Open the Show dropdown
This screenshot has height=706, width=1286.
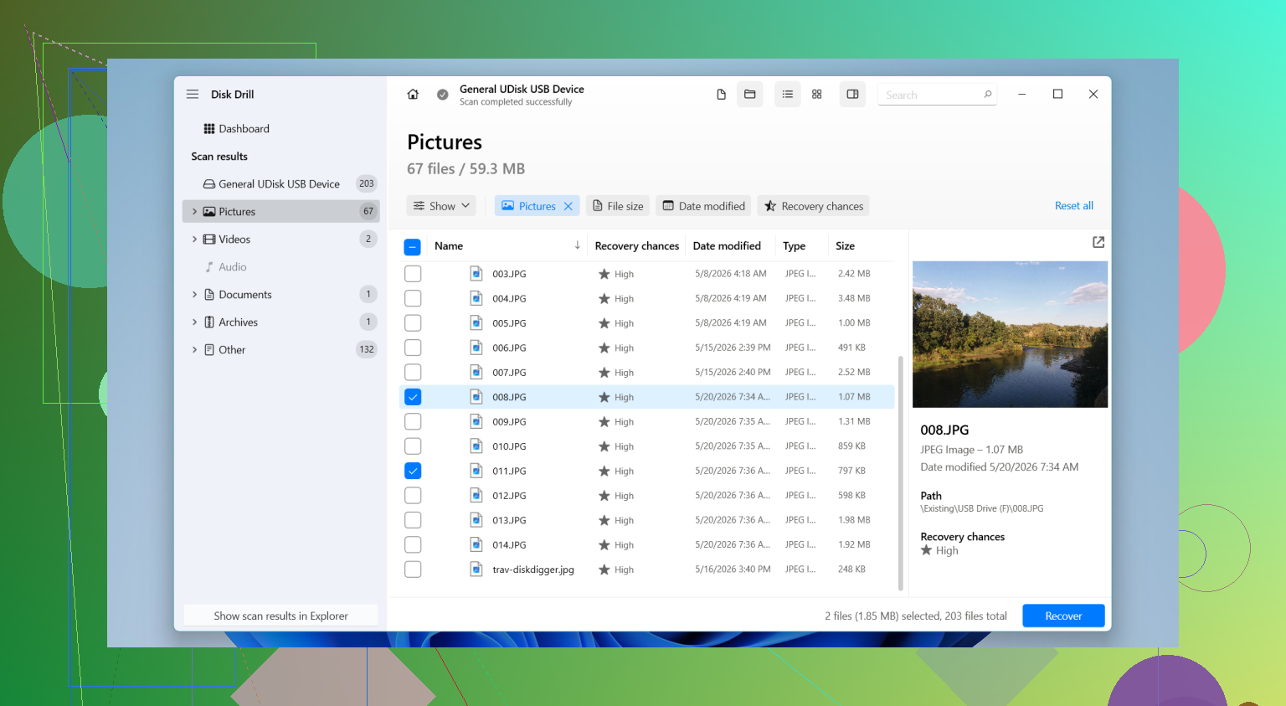pyautogui.click(x=441, y=206)
